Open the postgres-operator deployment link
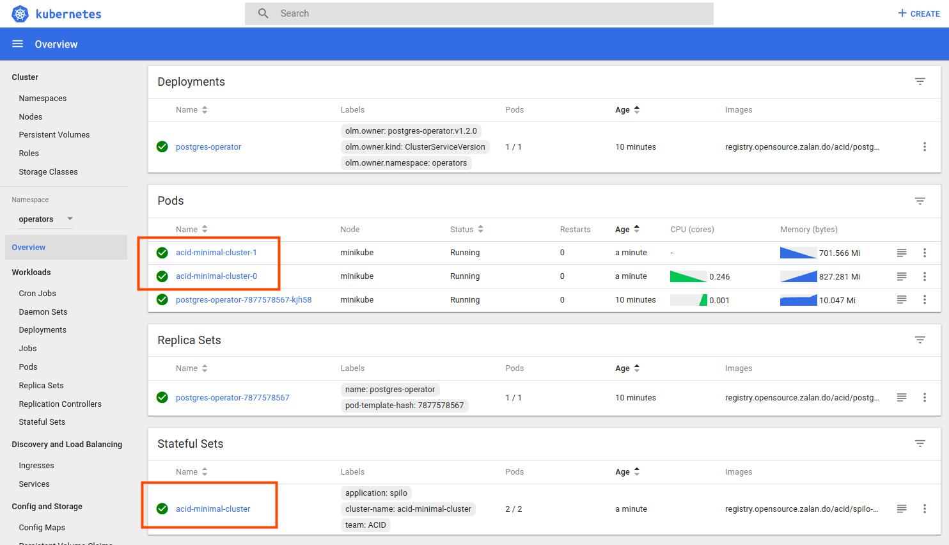This screenshot has width=949, height=545. click(x=208, y=147)
